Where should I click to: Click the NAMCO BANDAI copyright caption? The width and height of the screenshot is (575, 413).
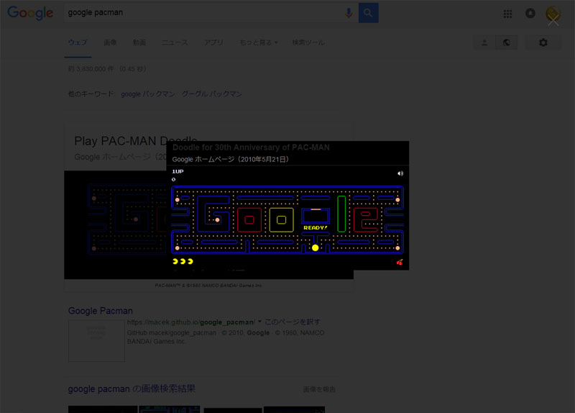pos(208,285)
